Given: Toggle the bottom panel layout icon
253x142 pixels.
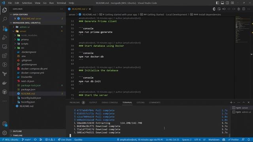Looking at the screenshot, I should pyautogui.click(x=222, y=3).
